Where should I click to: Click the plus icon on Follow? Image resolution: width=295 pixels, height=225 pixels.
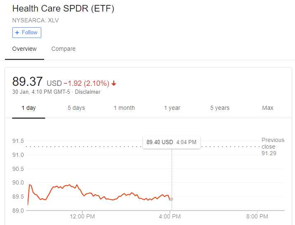(17, 33)
